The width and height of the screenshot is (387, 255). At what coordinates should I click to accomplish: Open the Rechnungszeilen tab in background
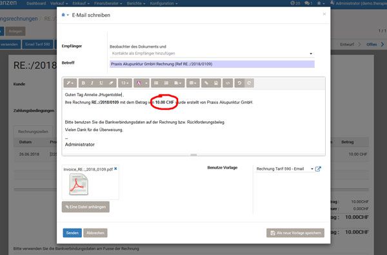[33, 132]
